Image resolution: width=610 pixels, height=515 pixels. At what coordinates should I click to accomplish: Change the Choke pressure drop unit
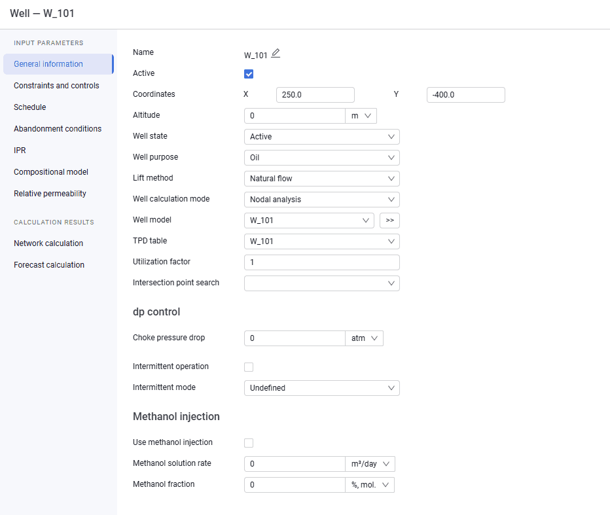(x=364, y=338)
